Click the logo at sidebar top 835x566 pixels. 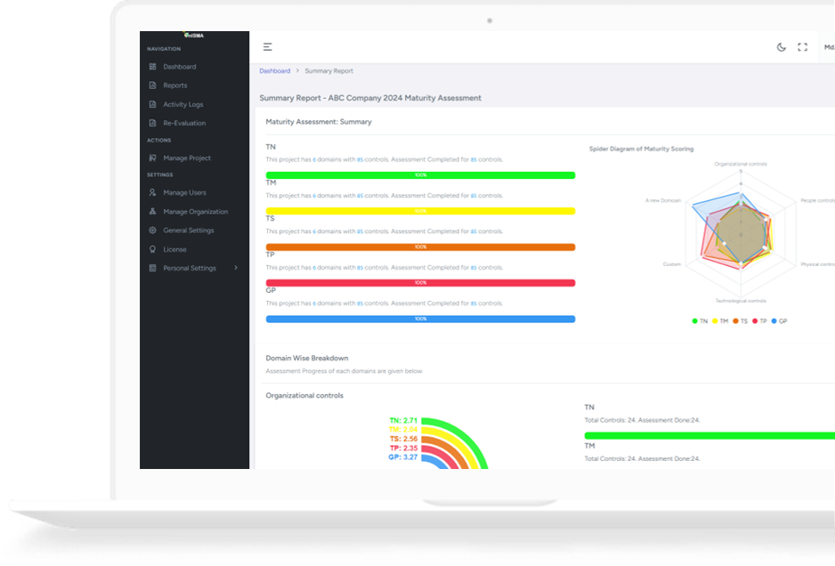pos(194,35)
